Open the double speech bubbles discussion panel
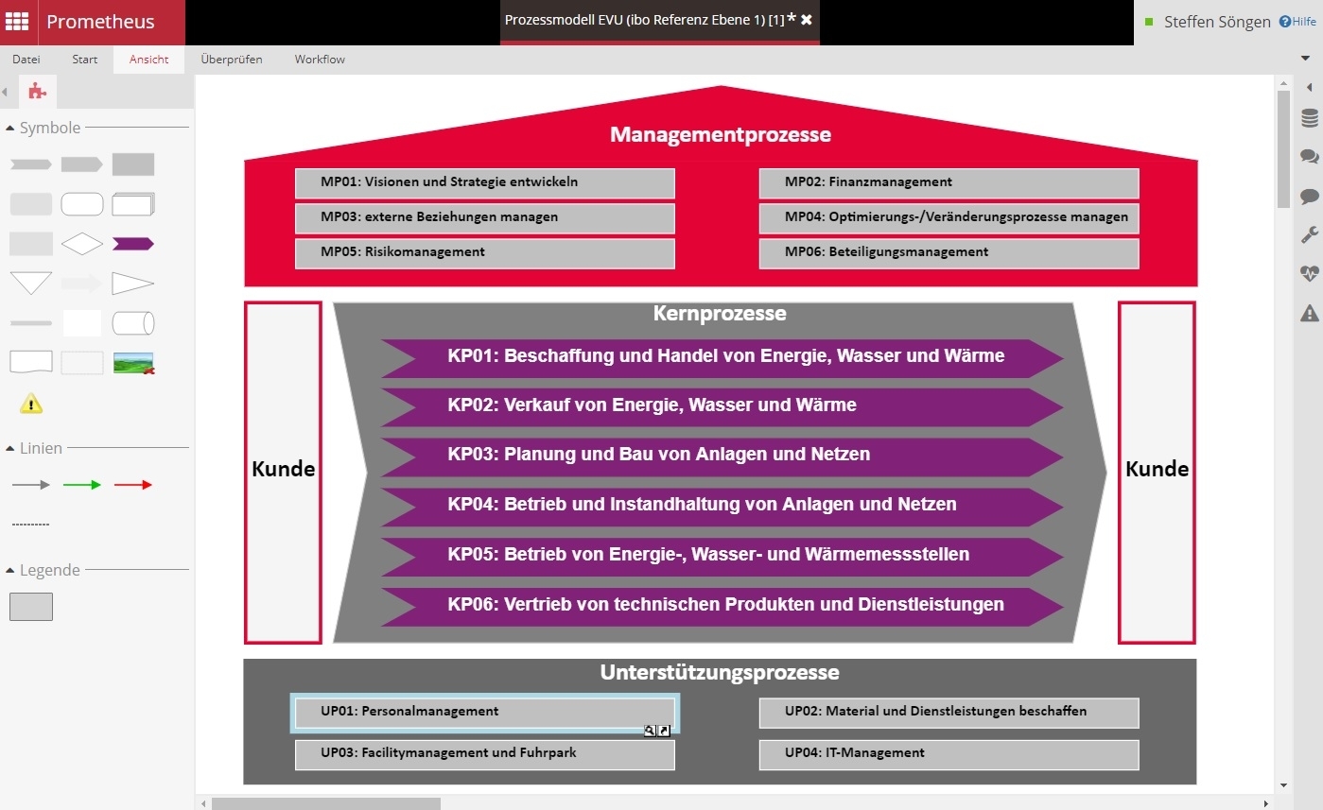Image resolution: width=1323 pixels, height=810 pixels. pos(1310,157)
